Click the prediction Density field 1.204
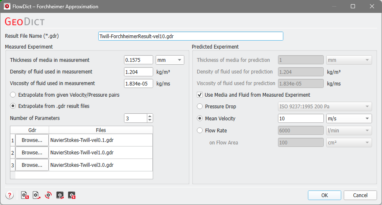382x205 pixels. [x=300, y=72]
